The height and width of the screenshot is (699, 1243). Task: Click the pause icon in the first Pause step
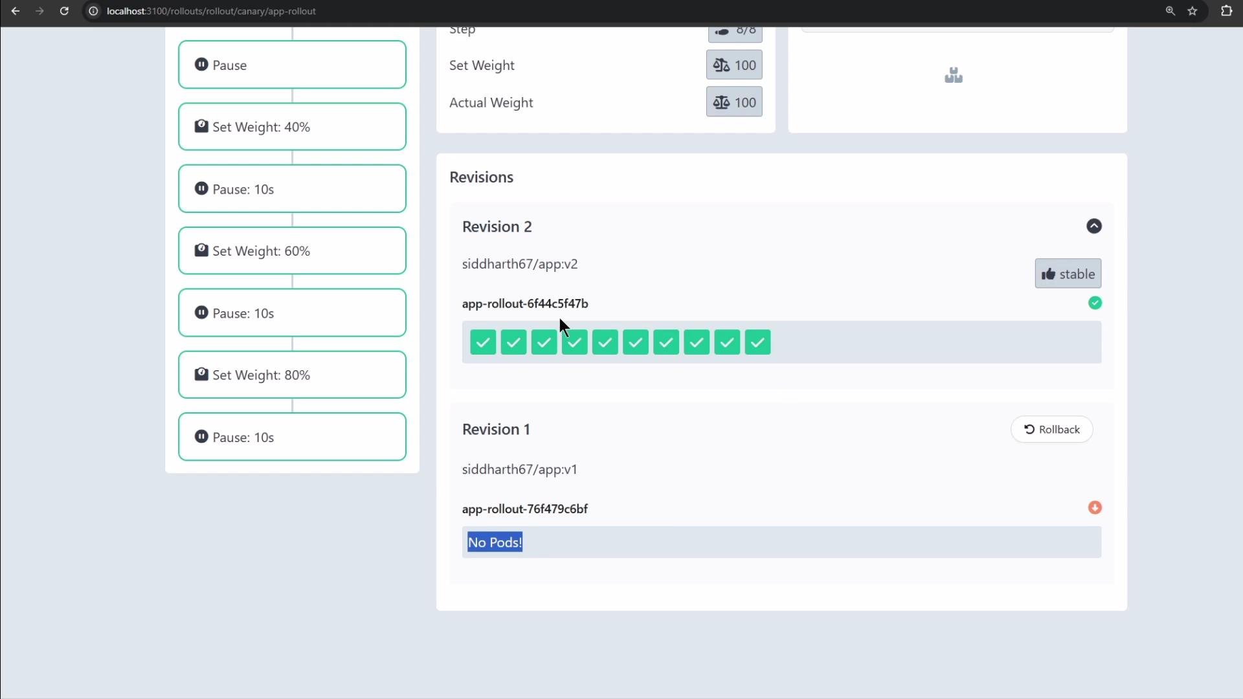point(201,65)
